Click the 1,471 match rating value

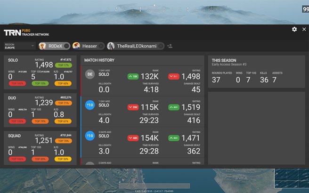pos(191,138)
